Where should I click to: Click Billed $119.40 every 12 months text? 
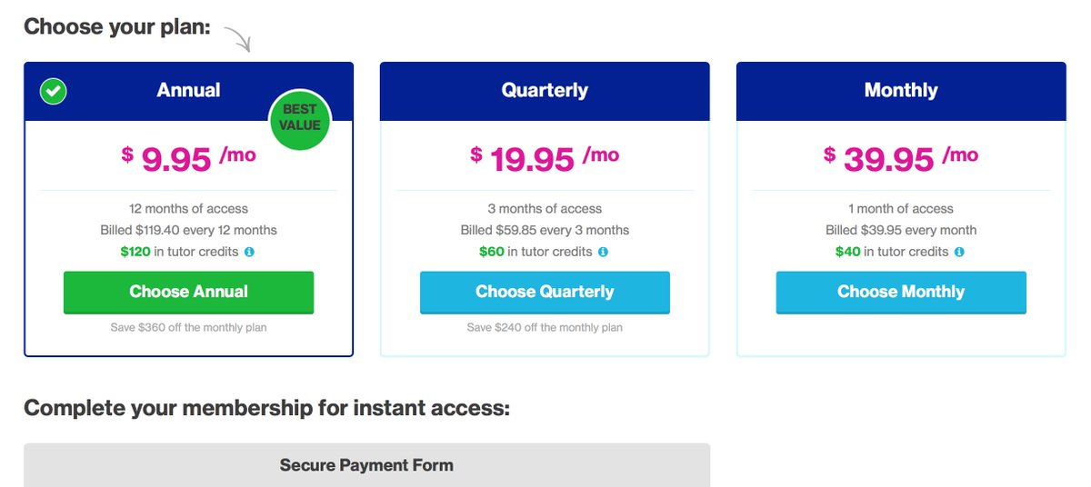pos(189,230)
